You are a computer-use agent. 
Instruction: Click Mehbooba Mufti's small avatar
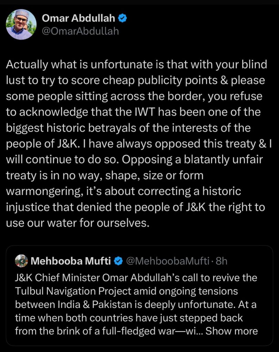(x=21, y=261)
